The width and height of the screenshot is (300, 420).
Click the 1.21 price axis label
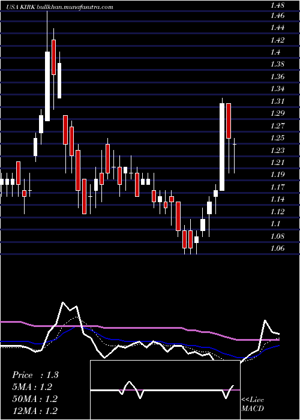click(277, 163)
